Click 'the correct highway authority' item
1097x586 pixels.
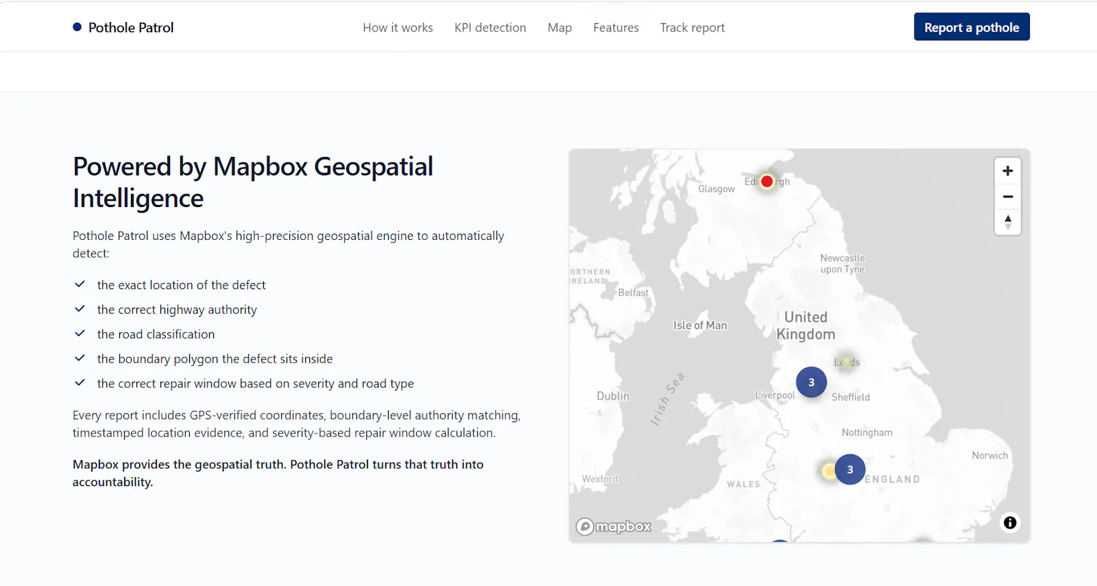pyautogui.click(x=177, y=309)
